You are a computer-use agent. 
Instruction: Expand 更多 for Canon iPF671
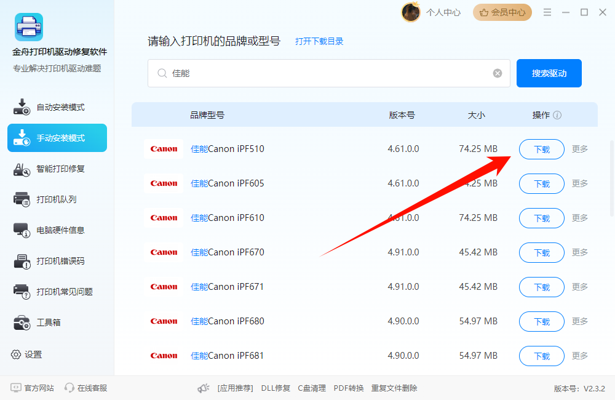(x=580, y=287)
